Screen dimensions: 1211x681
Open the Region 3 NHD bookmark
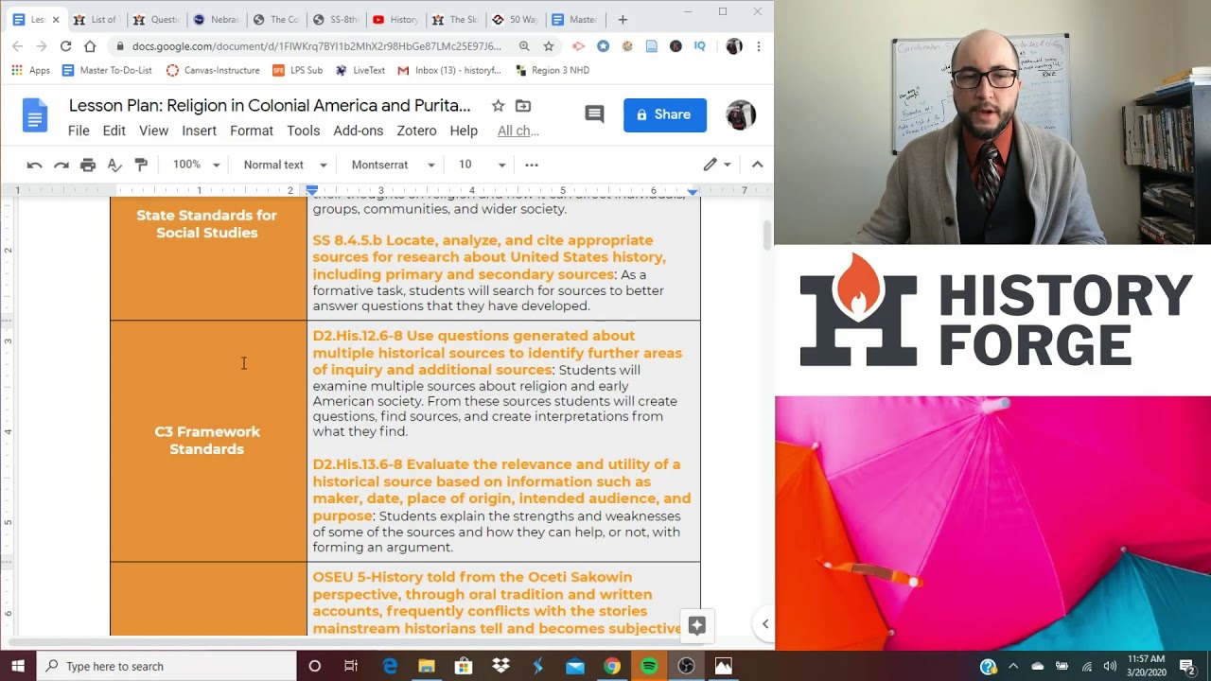553,70
